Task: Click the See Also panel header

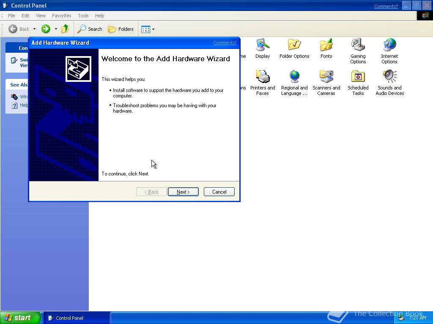Action: point(17,84)
